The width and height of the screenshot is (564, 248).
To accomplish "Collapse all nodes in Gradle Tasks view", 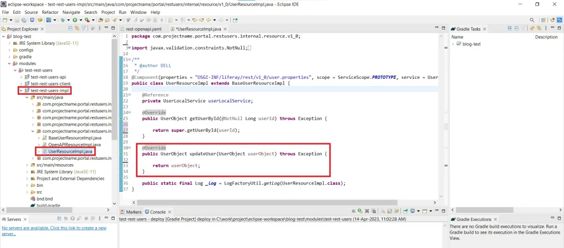I will [517, 28].
